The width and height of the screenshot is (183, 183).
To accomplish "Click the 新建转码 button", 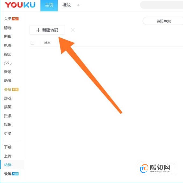I will [x=47, y=30].
